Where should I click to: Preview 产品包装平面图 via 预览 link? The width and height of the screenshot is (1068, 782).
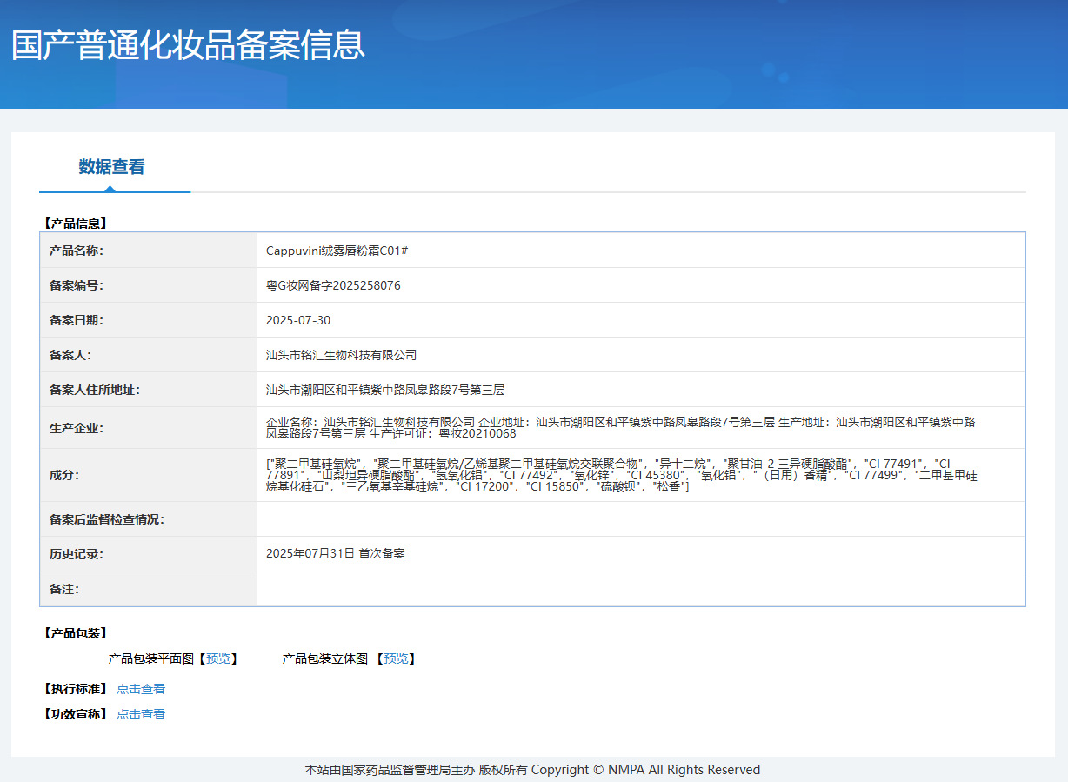coord(218,658)
